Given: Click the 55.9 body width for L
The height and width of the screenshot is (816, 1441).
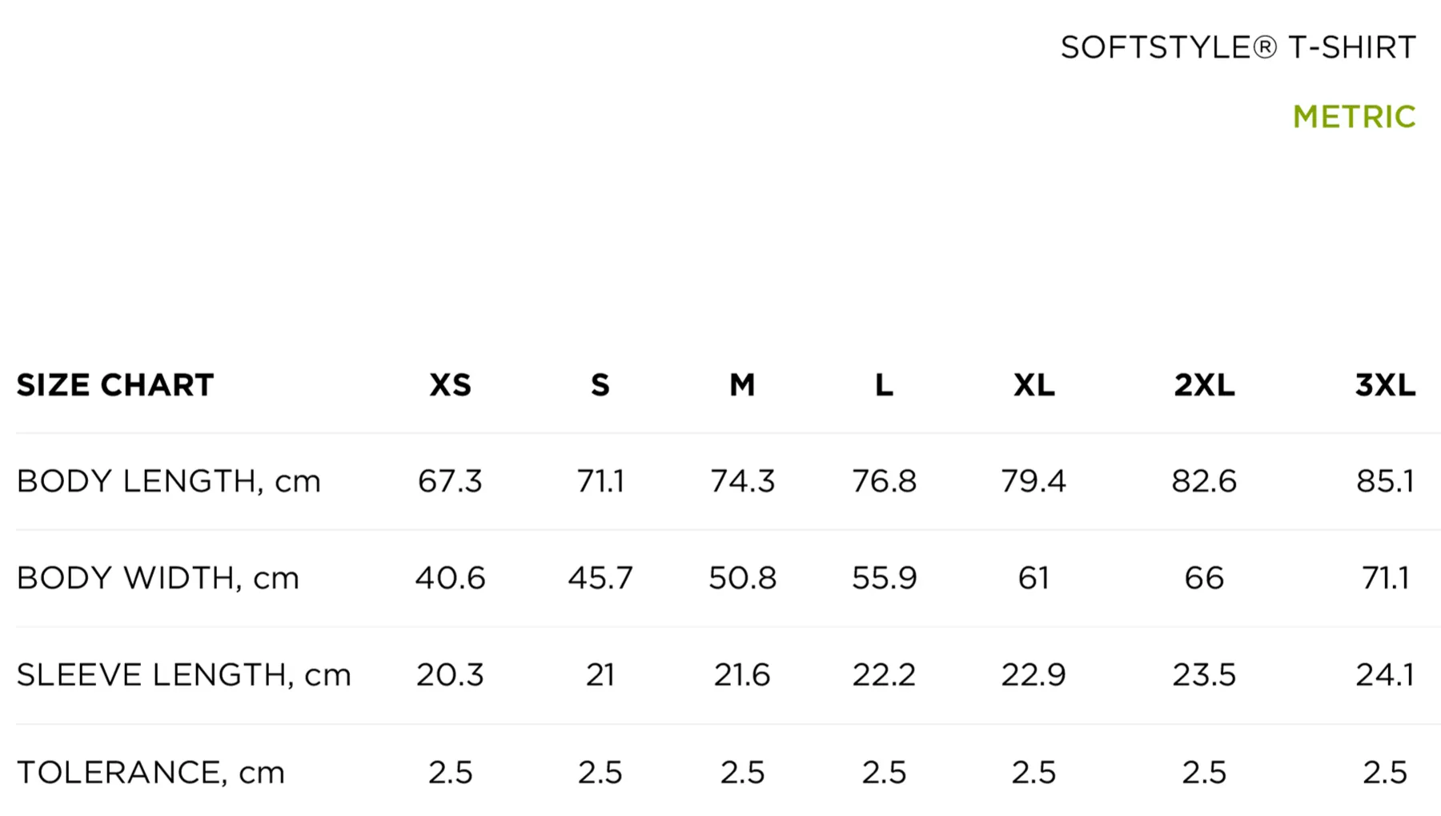Looking at the screenshot, I should tap(884, 578).
